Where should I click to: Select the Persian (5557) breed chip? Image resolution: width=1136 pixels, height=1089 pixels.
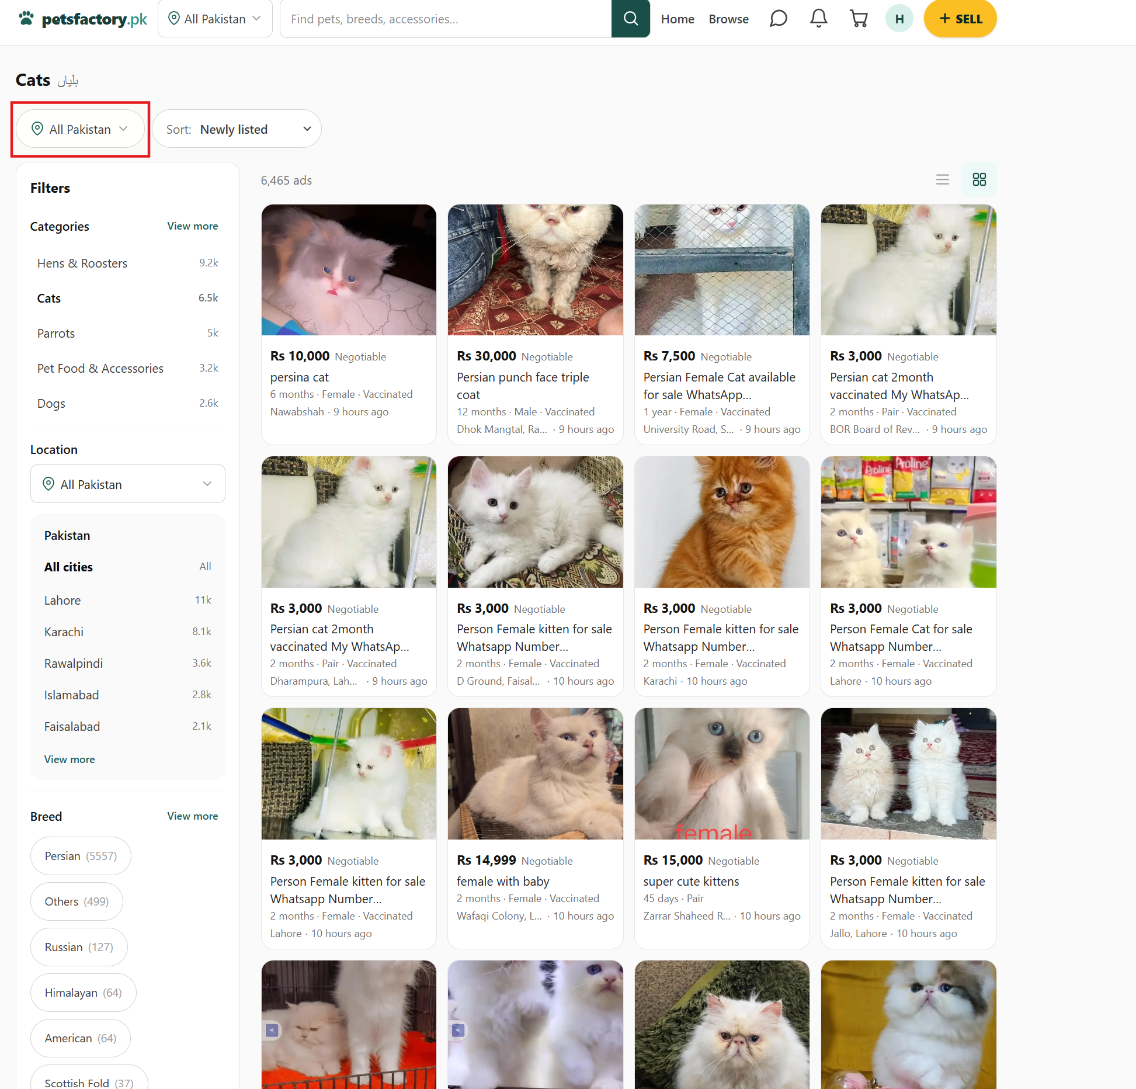(x=81, y=856)
